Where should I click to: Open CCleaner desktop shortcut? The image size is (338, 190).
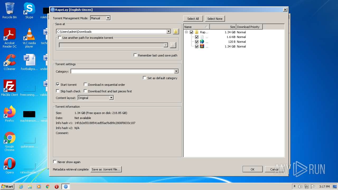pos(10,62)
